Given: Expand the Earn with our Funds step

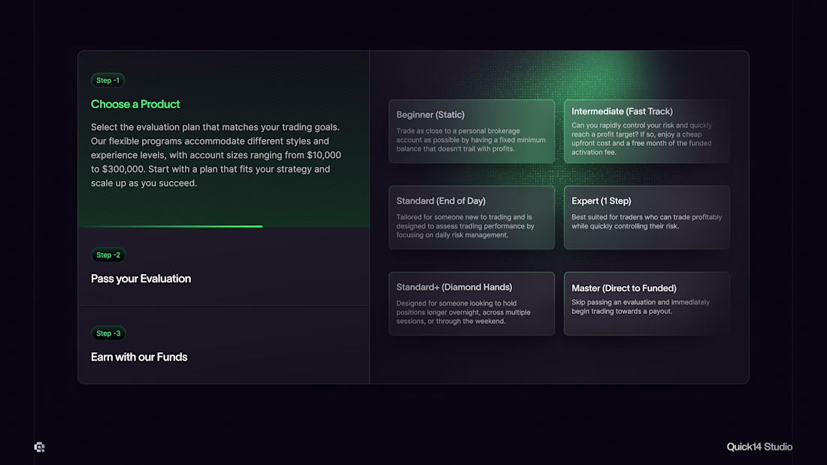Looking at the screenshot, I should tap(139, 357).
